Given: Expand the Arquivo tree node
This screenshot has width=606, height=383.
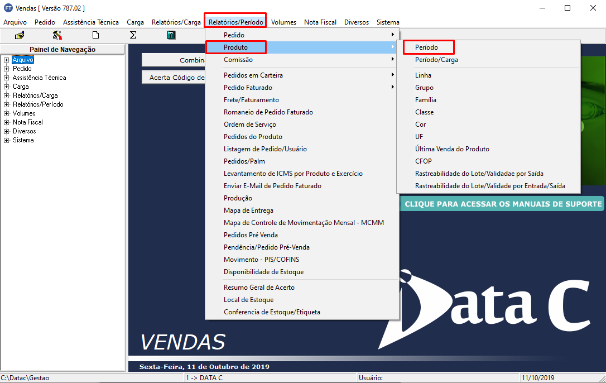Looking at the screenshot, I should [x=6, y=60].
